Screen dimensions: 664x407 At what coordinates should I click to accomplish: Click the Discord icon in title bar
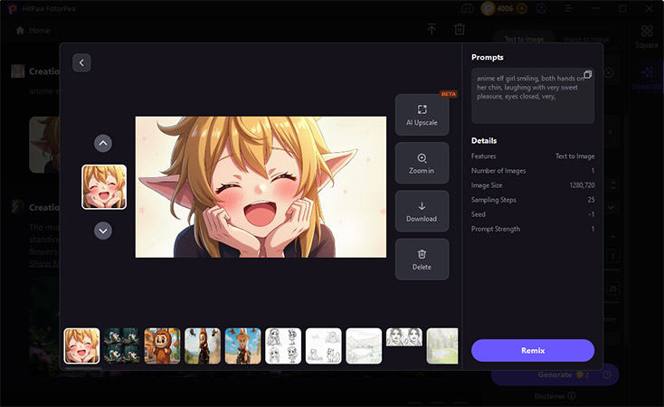[467, 8]
